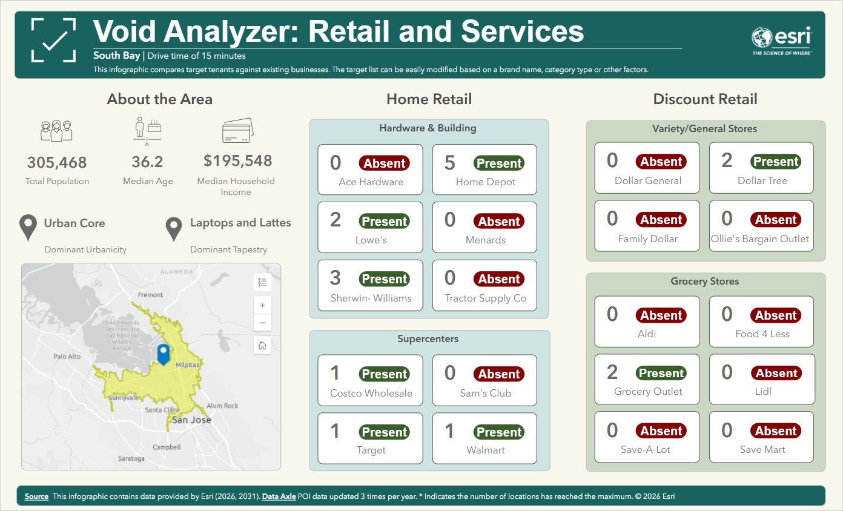
Task: Select the Home Depot card
Action: click(484, 170)
